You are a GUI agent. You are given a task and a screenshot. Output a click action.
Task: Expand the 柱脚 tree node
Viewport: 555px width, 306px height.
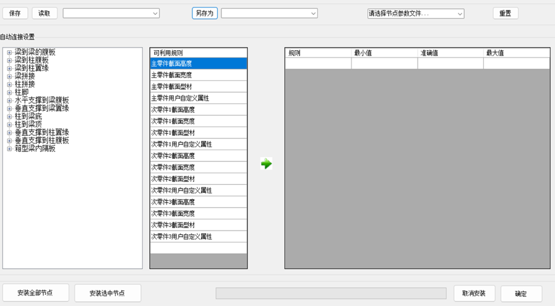point(9,93)
